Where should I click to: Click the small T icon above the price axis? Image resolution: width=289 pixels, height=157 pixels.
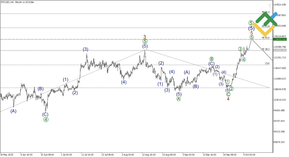270,5
